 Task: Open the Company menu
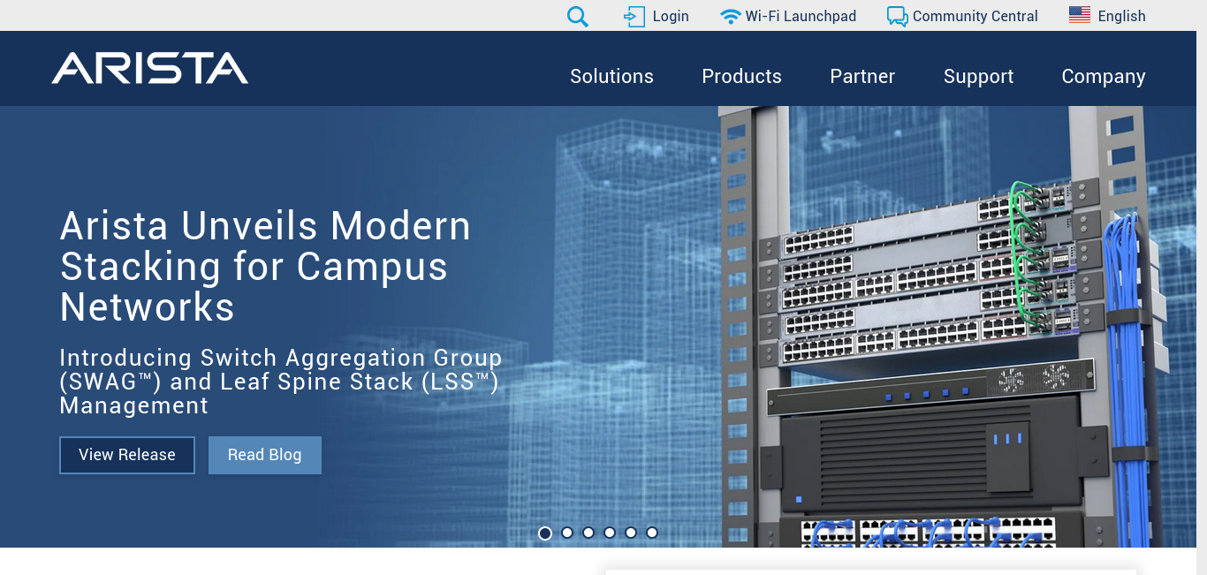[x=1104, y=77]
